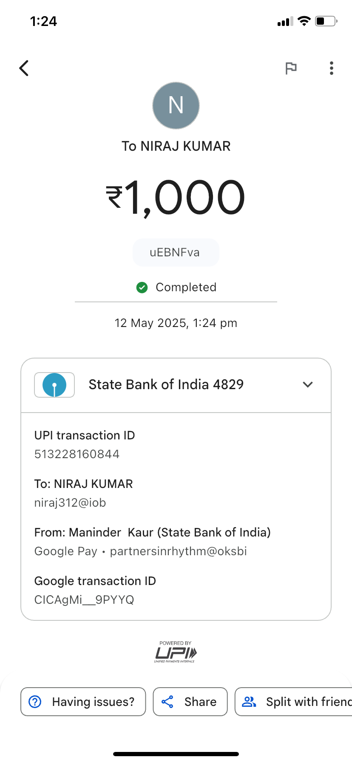
Task: Tap UPI transaction ID number 513228160844
Action: click(x=77, y=454)
